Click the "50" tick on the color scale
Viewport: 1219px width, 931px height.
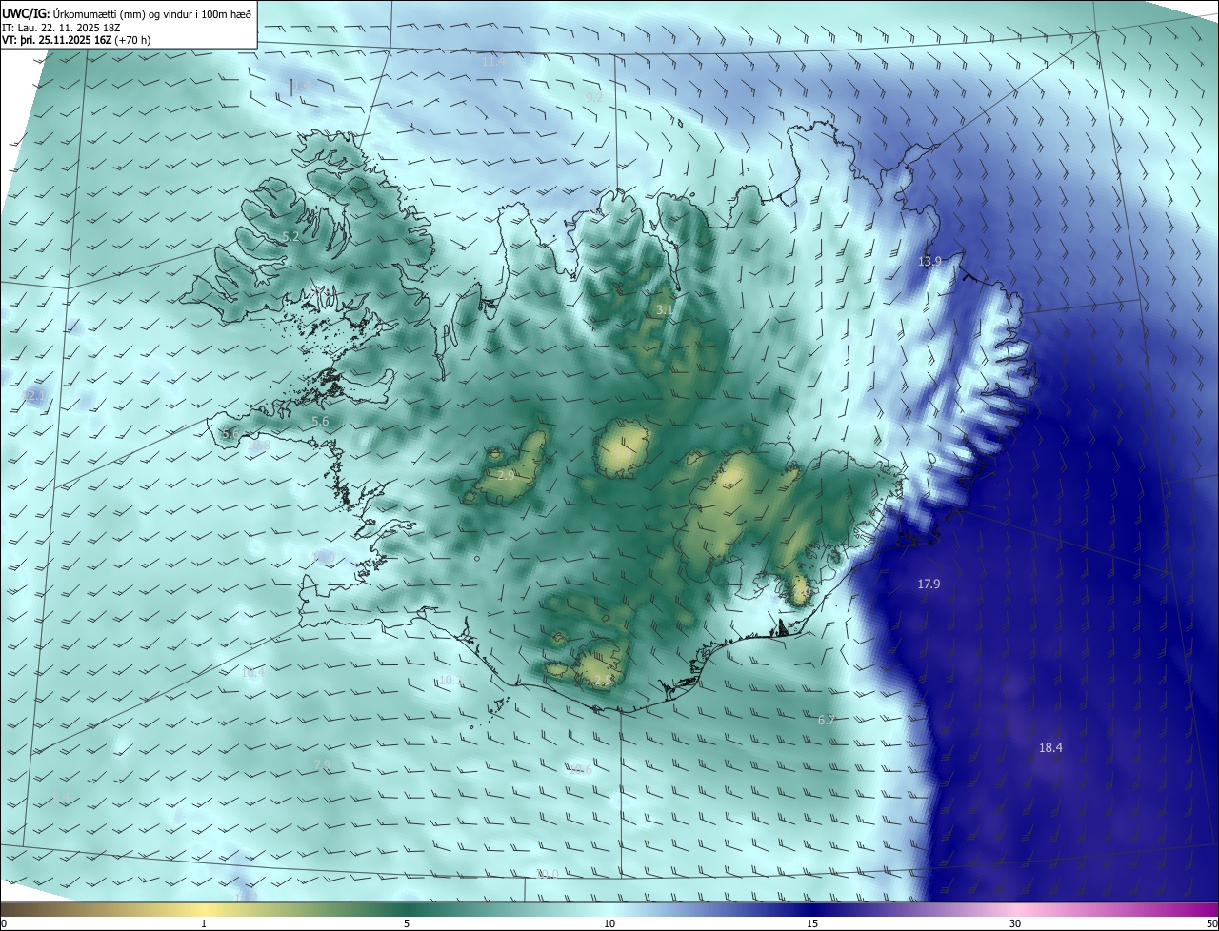(x=1211, y=923)
